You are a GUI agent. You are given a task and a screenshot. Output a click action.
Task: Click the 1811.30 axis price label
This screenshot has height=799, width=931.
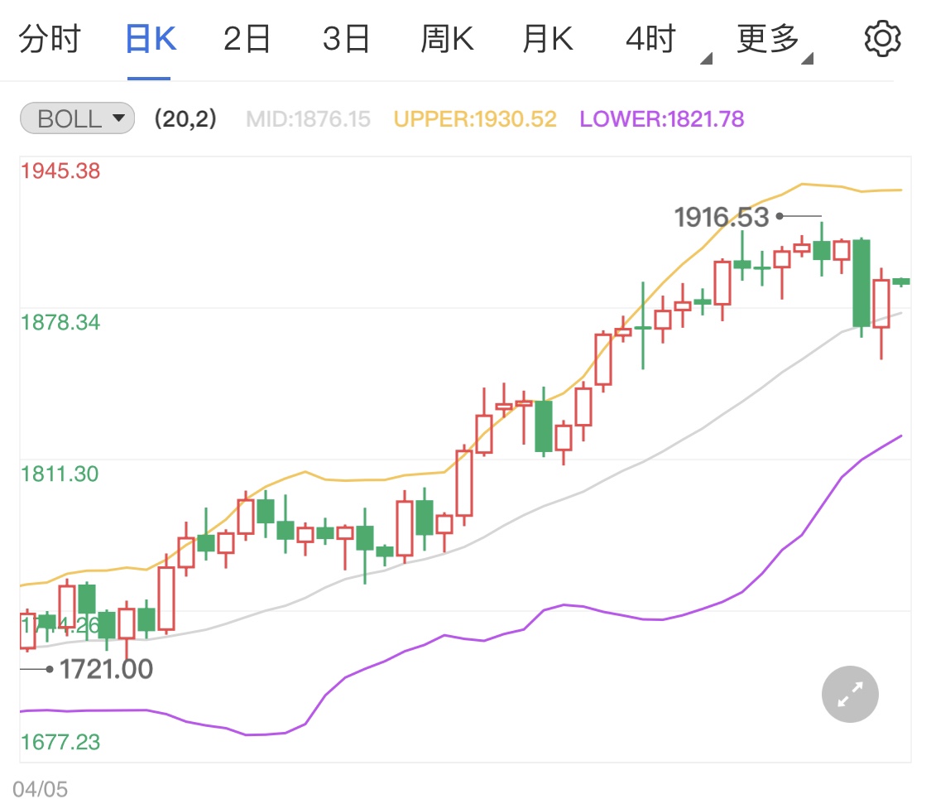pyautogui.click(x=60, y=474)
